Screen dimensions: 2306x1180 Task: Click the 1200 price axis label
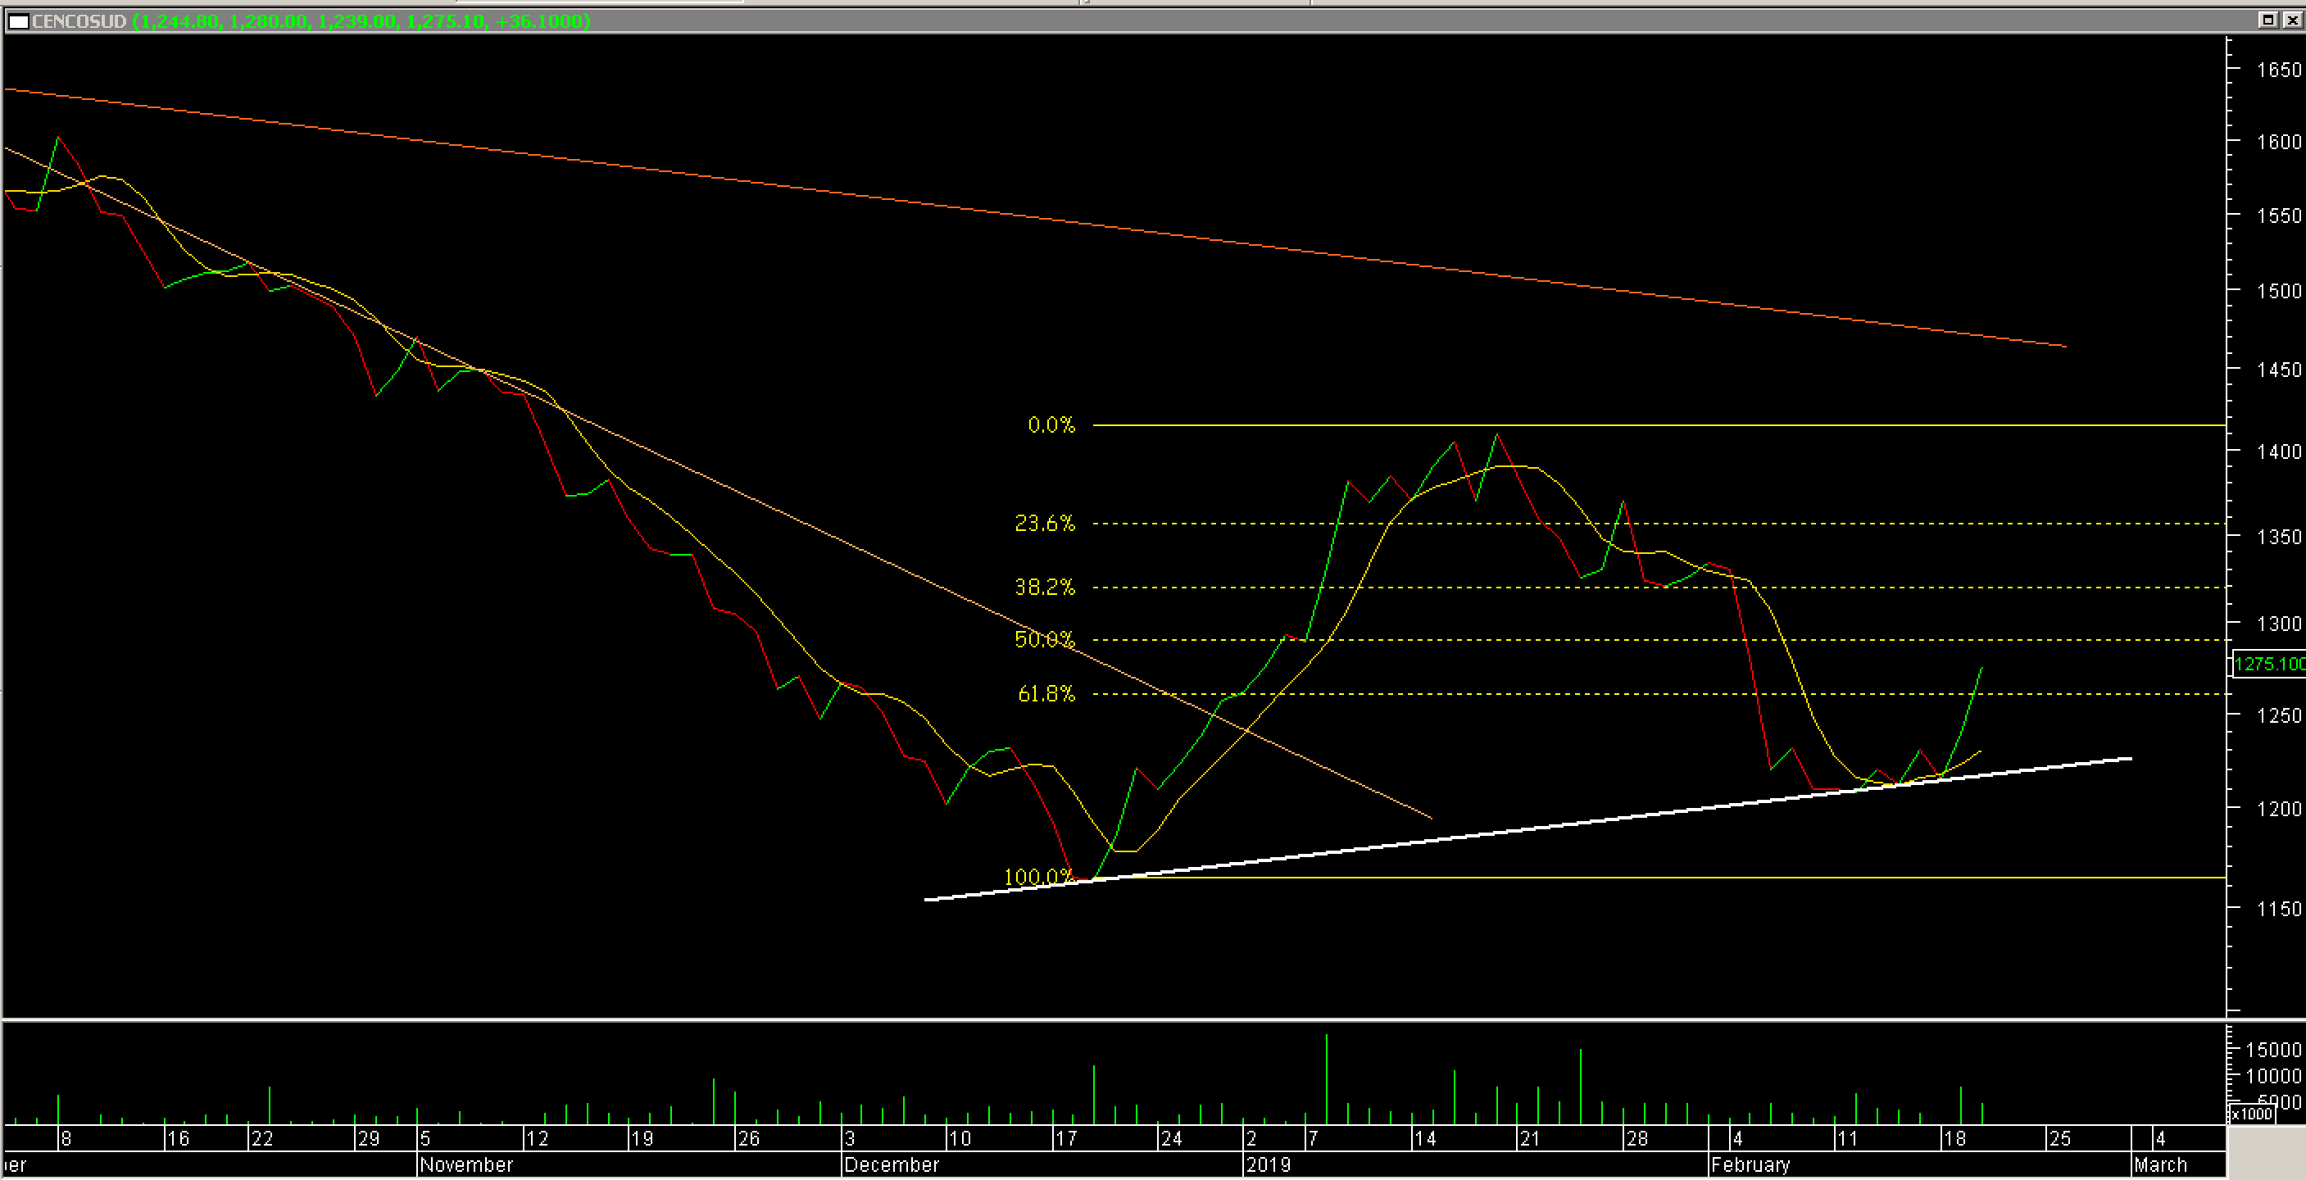point(2278,810)
